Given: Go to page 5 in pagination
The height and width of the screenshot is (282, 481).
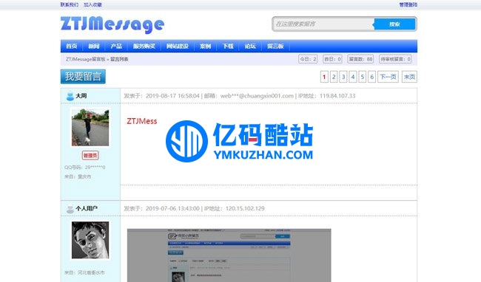Looking at the screenshot, I should pyautogui.click(x=363, y=77).
